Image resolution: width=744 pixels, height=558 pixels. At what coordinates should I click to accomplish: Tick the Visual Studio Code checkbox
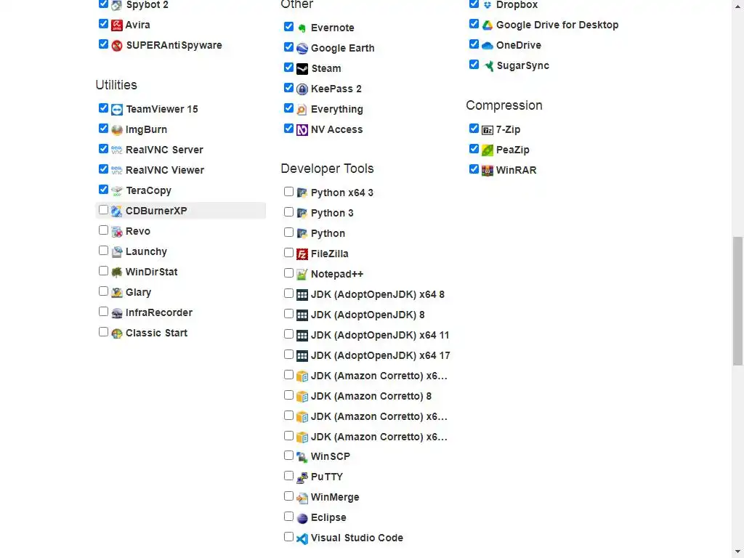pos(288,537)
